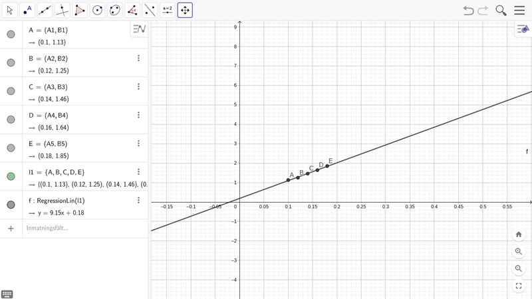Click the Inmatningsfält input field
532x299 pixels.
pos(80,229)
